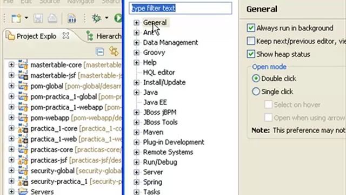Open the New wizard dropdown arrow
The image size is (346, 195).
click(x=26, y=18)
